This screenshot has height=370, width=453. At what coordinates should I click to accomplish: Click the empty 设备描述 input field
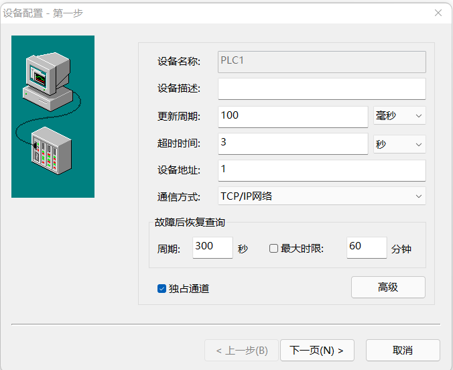[x=322, y=88]
